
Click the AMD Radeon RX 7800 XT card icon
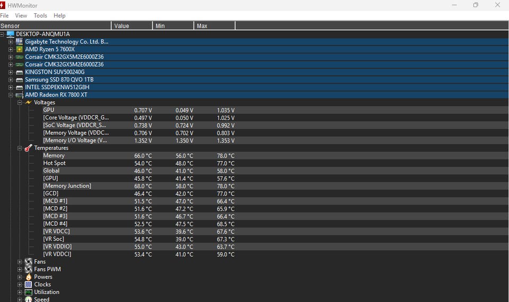pyautogui.click(x=19, y=95)
